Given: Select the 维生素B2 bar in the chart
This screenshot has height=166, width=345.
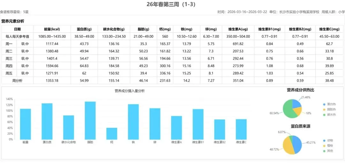Looking at the screenshot, I should [x=219, y=130].
